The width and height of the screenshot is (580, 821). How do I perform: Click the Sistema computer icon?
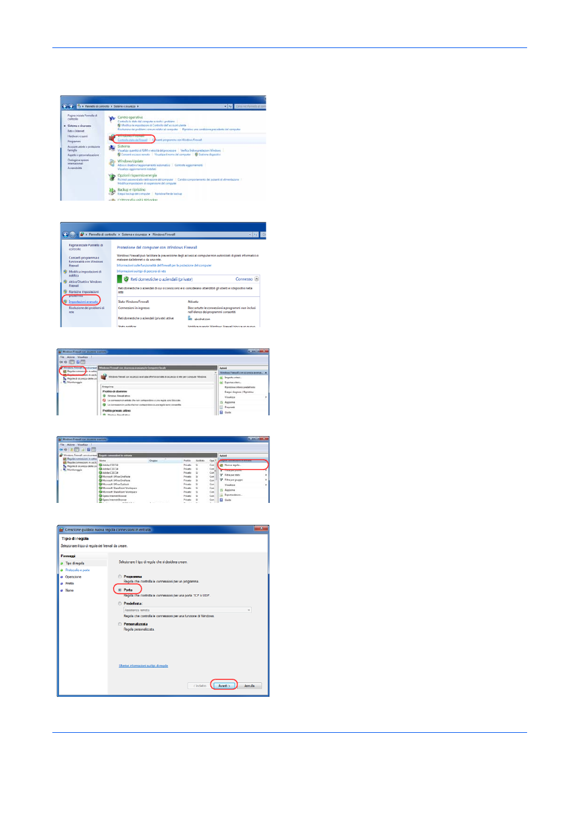click(112, 148)
